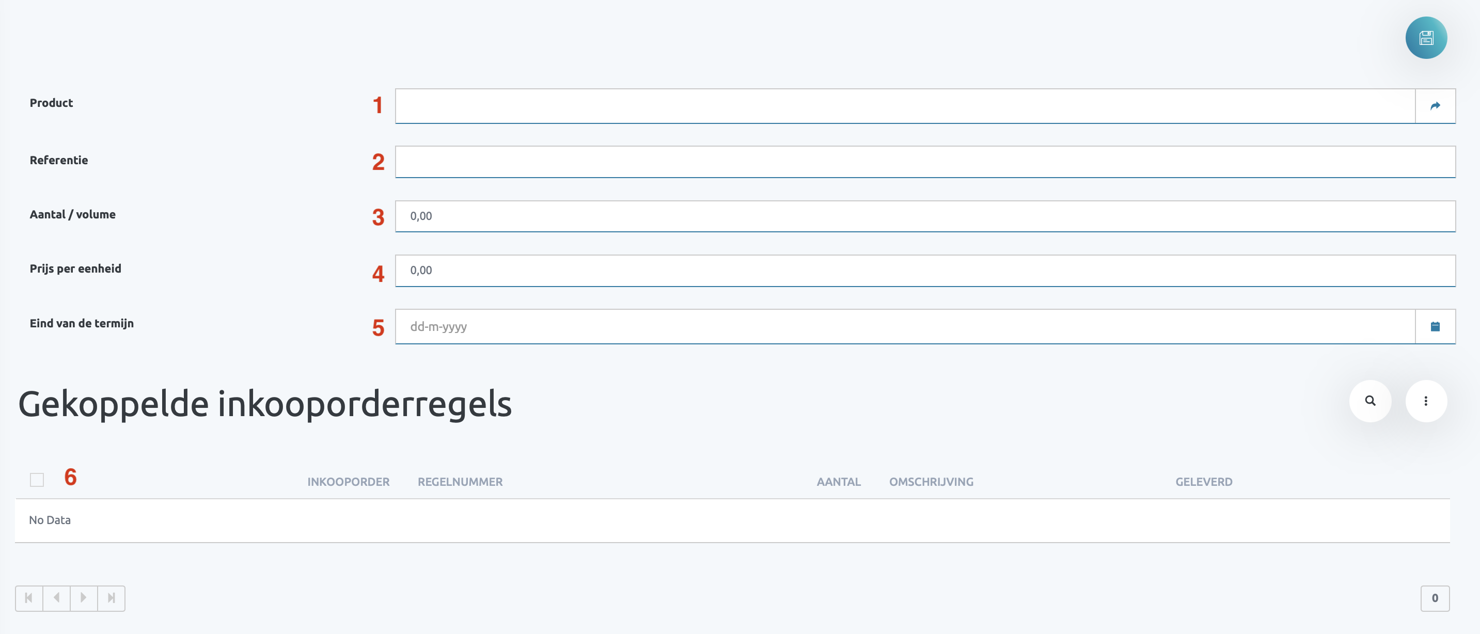Image resolution: width=1480 pixels, height=634 pixels.
Task: Go to the last page arrow
Action: click(112, 598)
